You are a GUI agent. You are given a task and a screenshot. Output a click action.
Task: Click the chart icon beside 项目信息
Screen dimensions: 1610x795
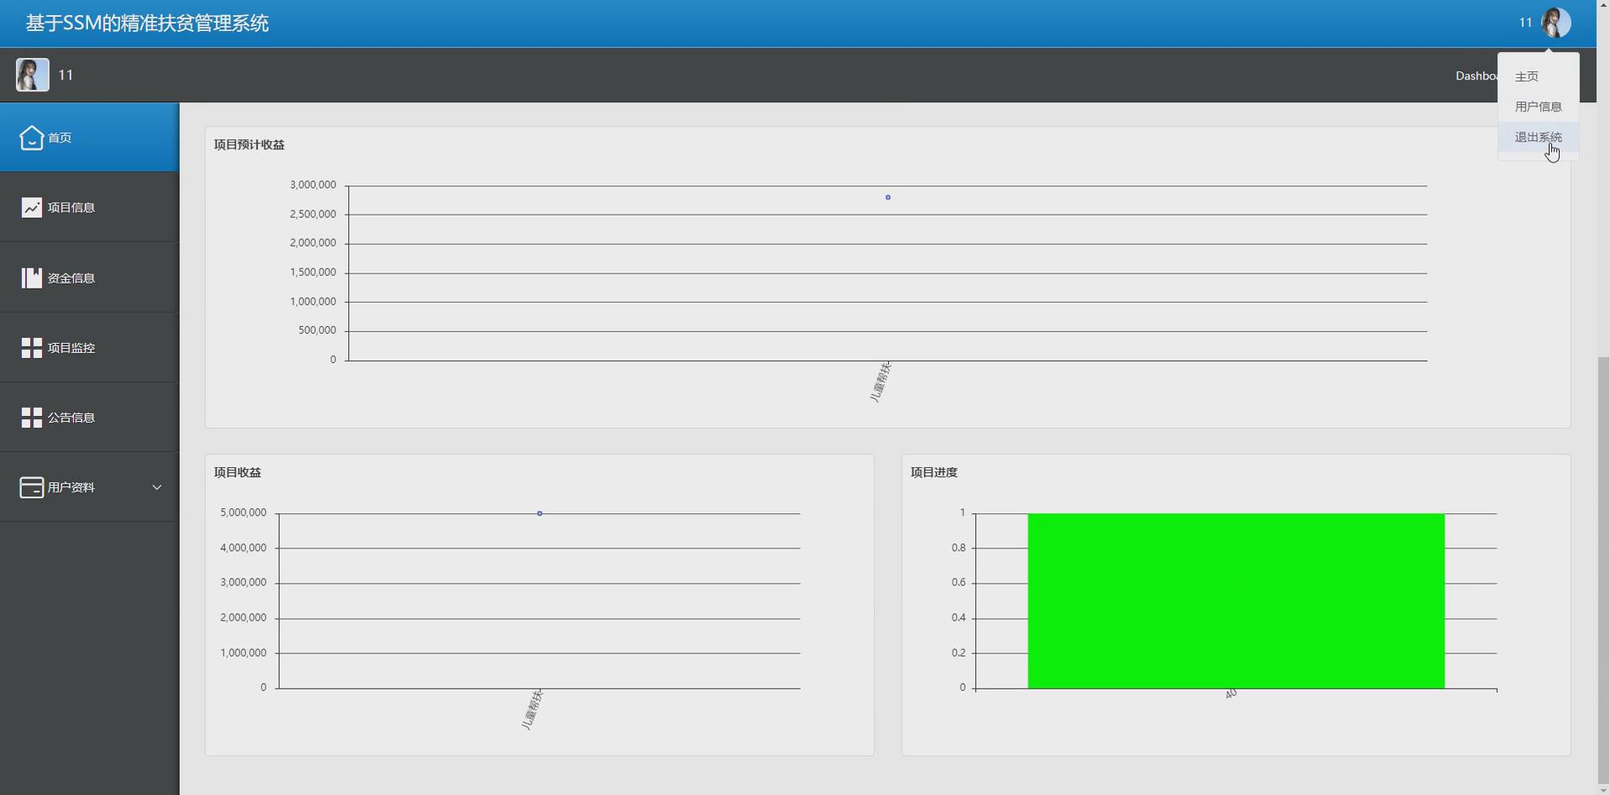click(x=31, y=207)
